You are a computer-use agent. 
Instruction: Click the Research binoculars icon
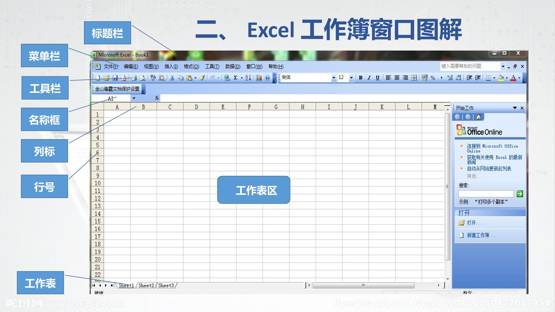click(x=162, y=78)
